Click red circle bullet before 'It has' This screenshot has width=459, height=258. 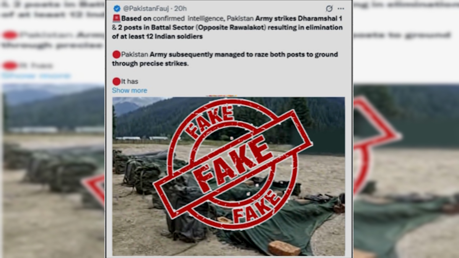pos(116,81)
